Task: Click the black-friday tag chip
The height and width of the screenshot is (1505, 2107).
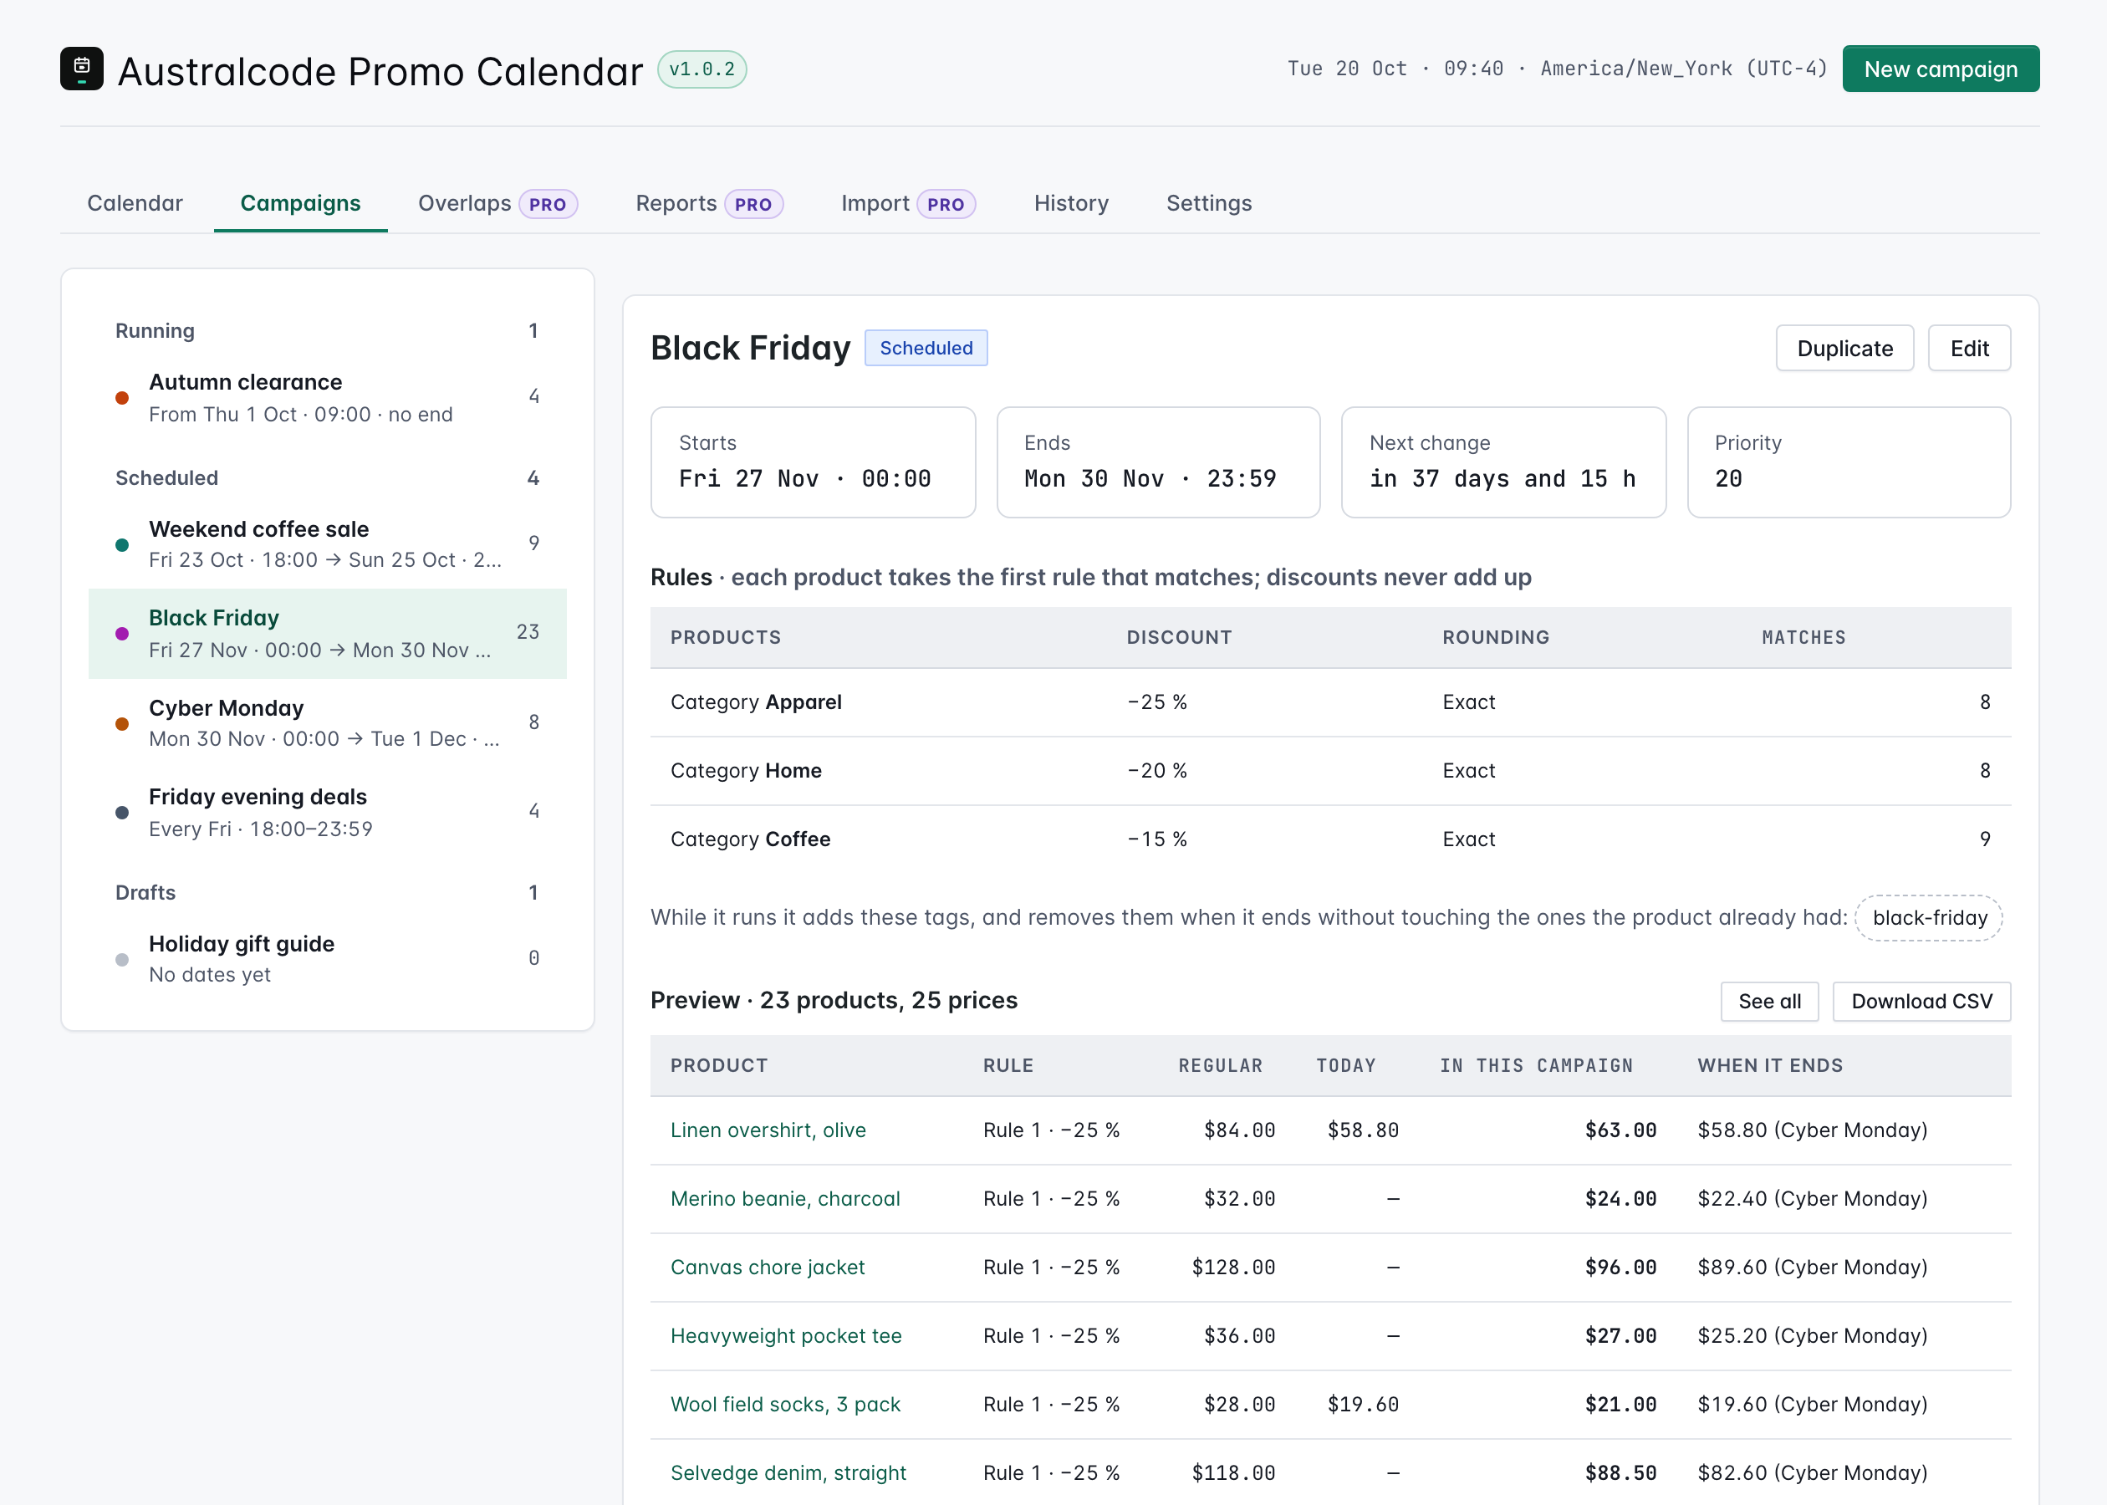Action: [1929, 917]
